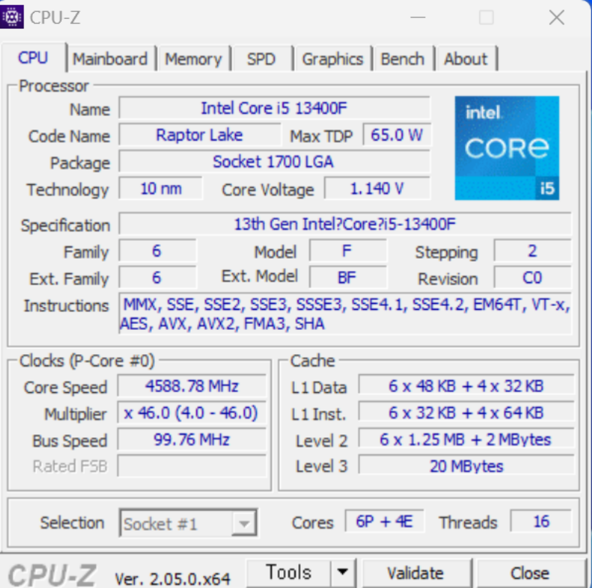Click the Close button at bottom

[x=529, y=573]
